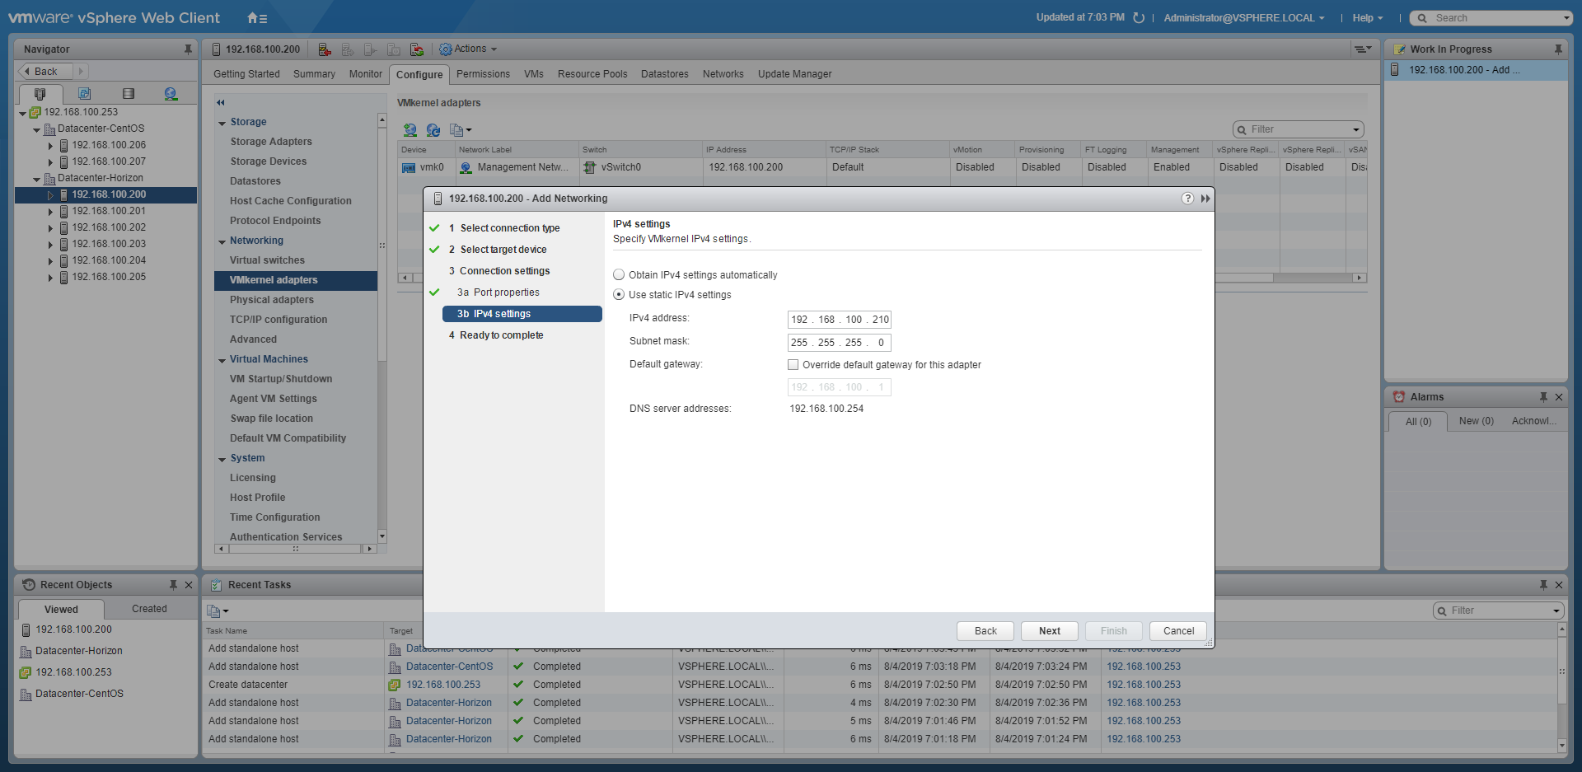Open the vSphere home menu icon
The height and width of the screenshot is (772, 1582).
click(256, 18)
